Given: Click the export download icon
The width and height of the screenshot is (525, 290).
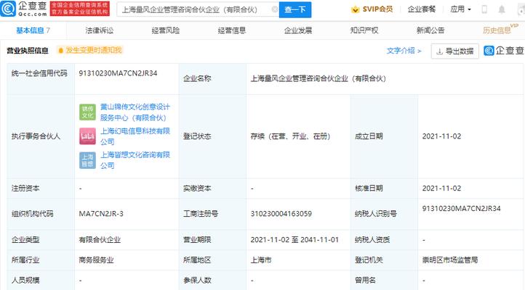Looking at the screenshot, I should tap(439, 51).
